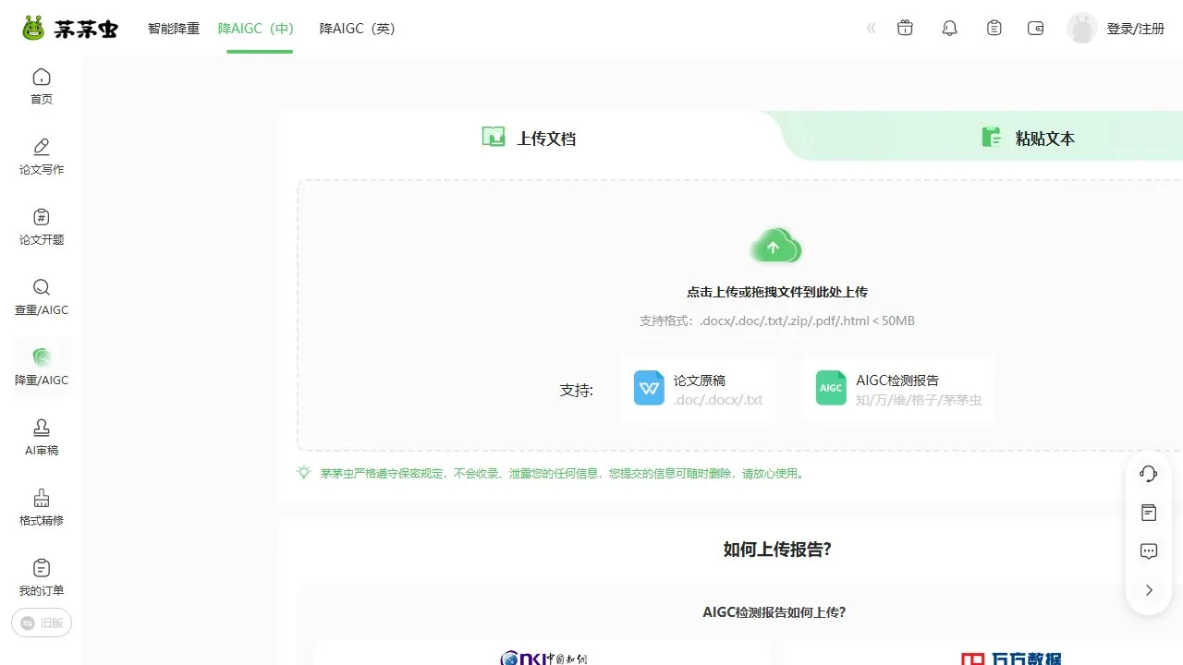Go to 首页 in the sidebar
This screenshot has height=665, width=1183.
(x=42, y=87)
